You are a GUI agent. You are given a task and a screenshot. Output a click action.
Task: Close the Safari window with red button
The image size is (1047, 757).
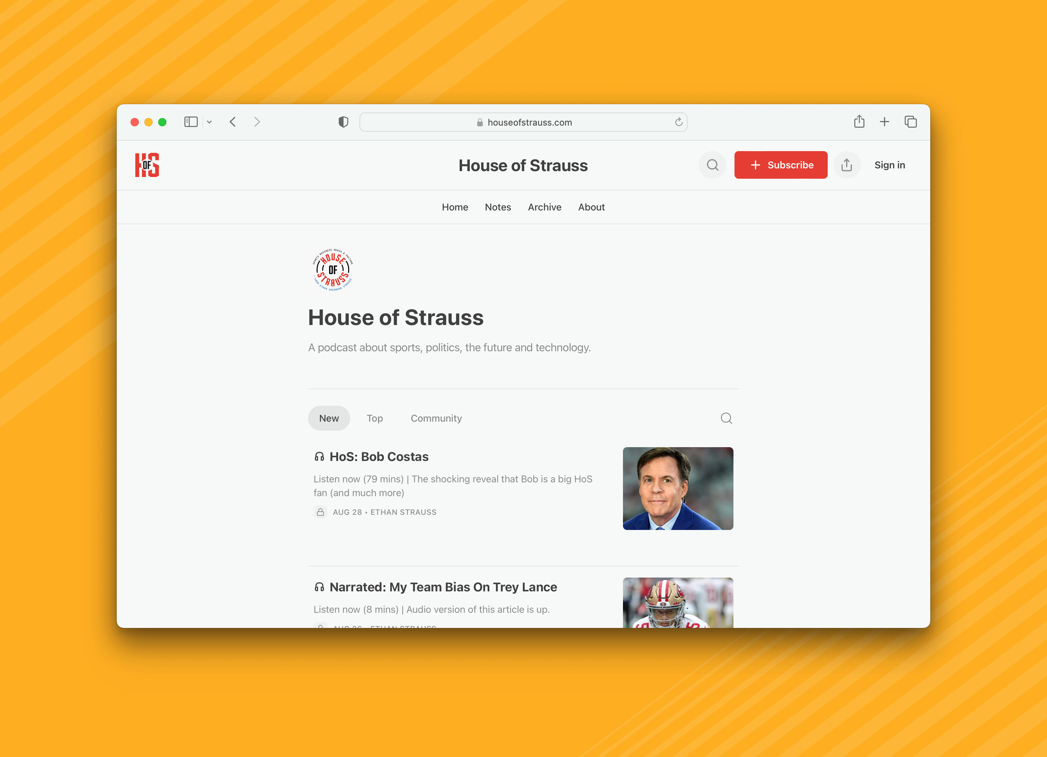click(x=134, y=122)
